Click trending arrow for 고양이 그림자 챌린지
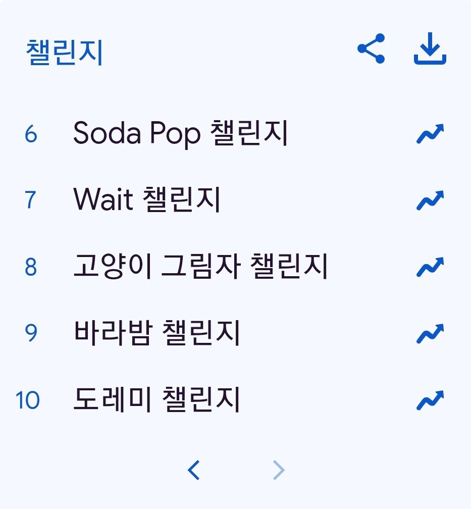Image resolution: width=471 pixels, height=509 pixels. 430,267
